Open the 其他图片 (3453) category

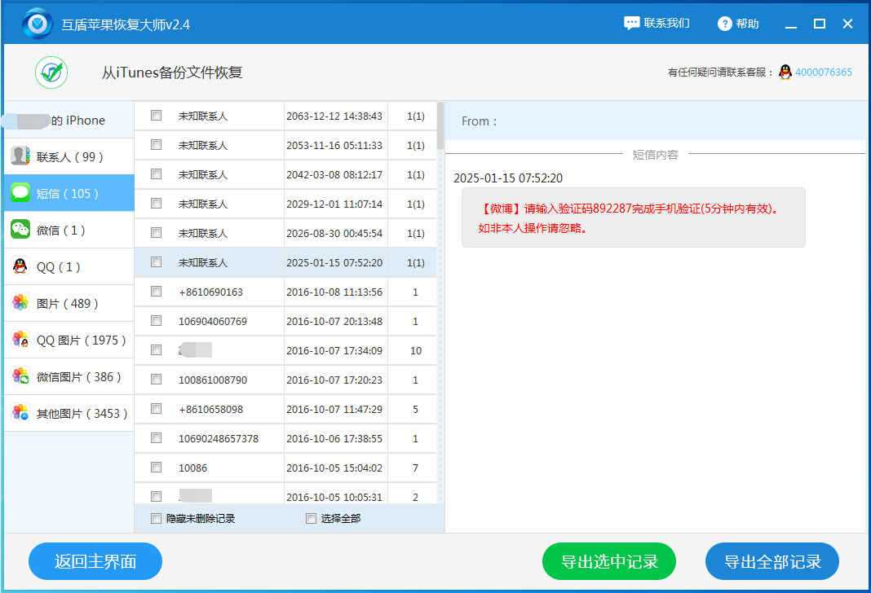point(69,413)
